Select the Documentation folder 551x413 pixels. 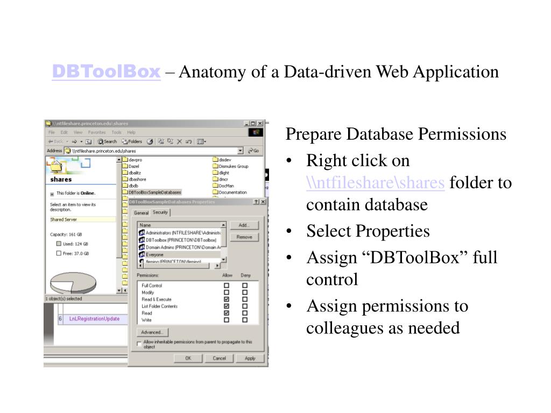(230, 193)
